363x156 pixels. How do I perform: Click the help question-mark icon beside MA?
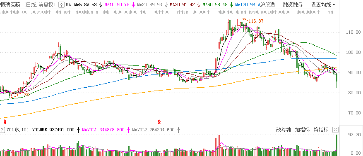click(61, 5)
